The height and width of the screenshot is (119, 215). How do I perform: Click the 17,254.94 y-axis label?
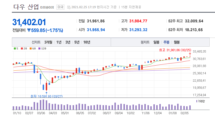tap(199, 95)
